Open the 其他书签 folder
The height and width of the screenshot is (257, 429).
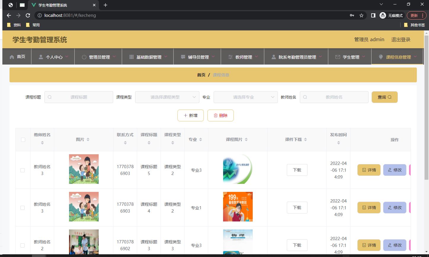coord(414,25)
